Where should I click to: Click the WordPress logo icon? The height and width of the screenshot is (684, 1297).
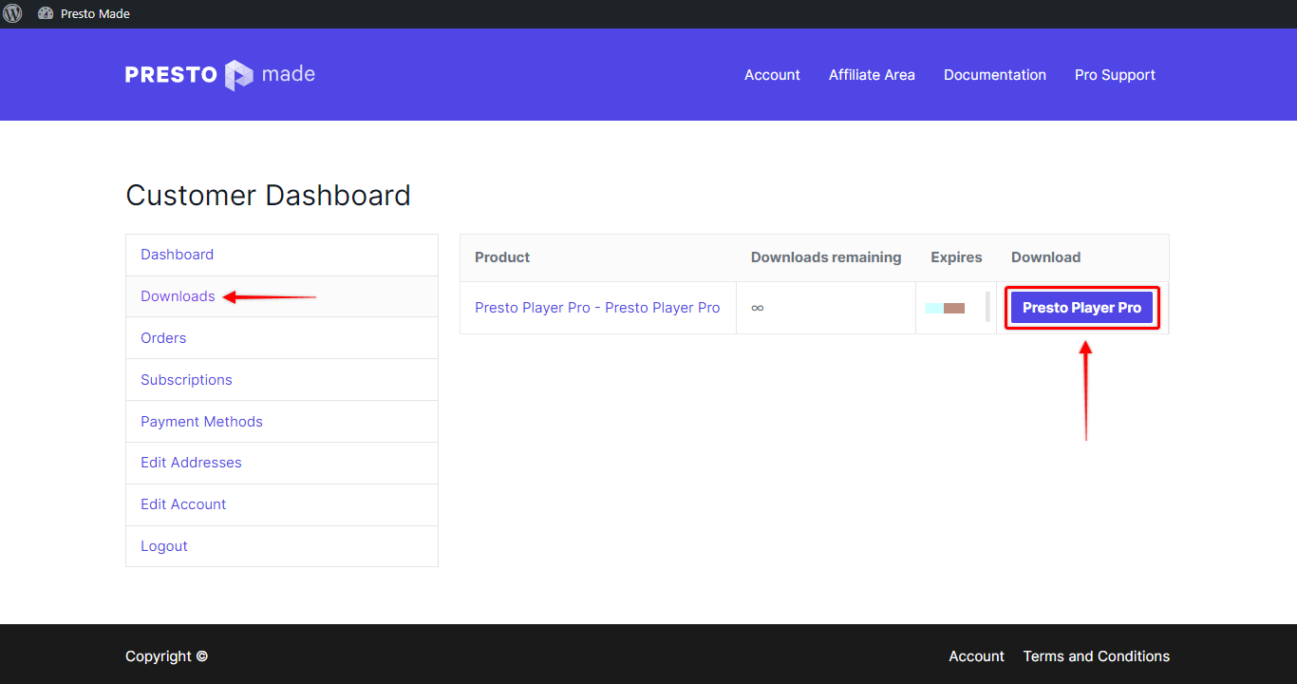pos(12,13)
